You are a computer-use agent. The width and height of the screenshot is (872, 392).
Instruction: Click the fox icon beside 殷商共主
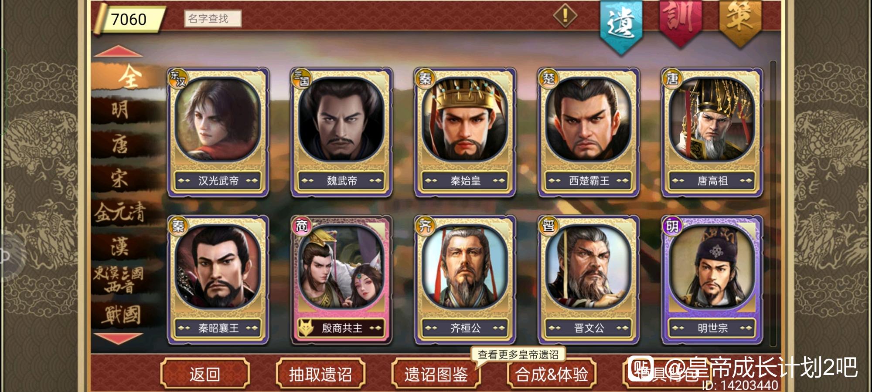point(306,328)
